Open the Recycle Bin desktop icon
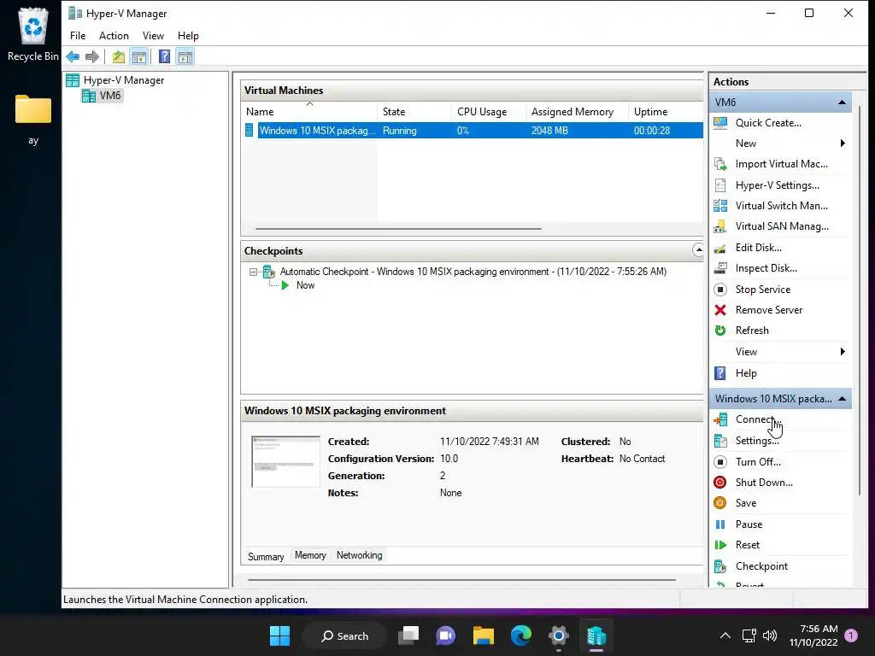This screenshot has width=875, height=656. (x=33, y=34)
